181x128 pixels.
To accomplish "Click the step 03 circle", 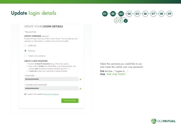I will (121, 14).
